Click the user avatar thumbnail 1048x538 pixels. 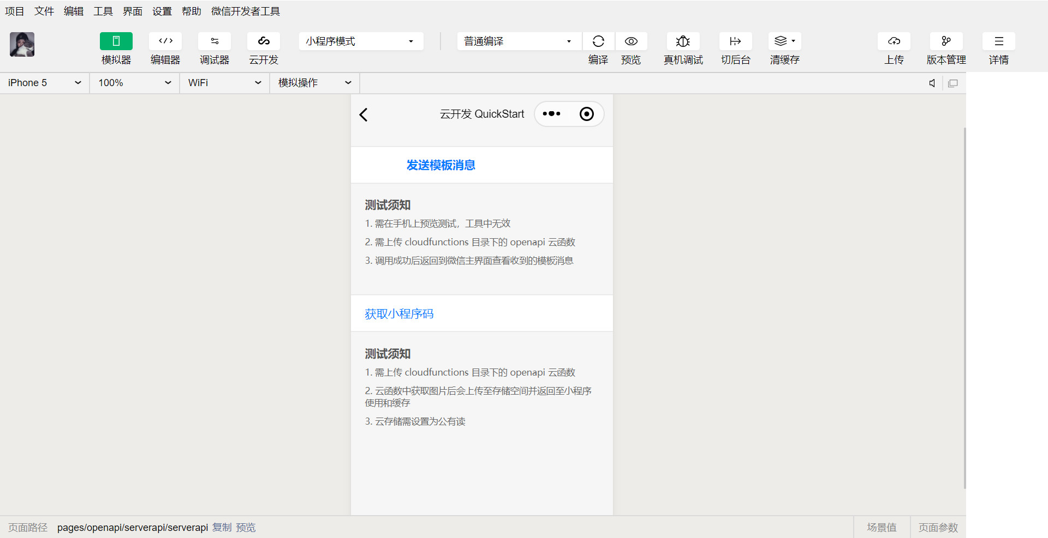22,45
